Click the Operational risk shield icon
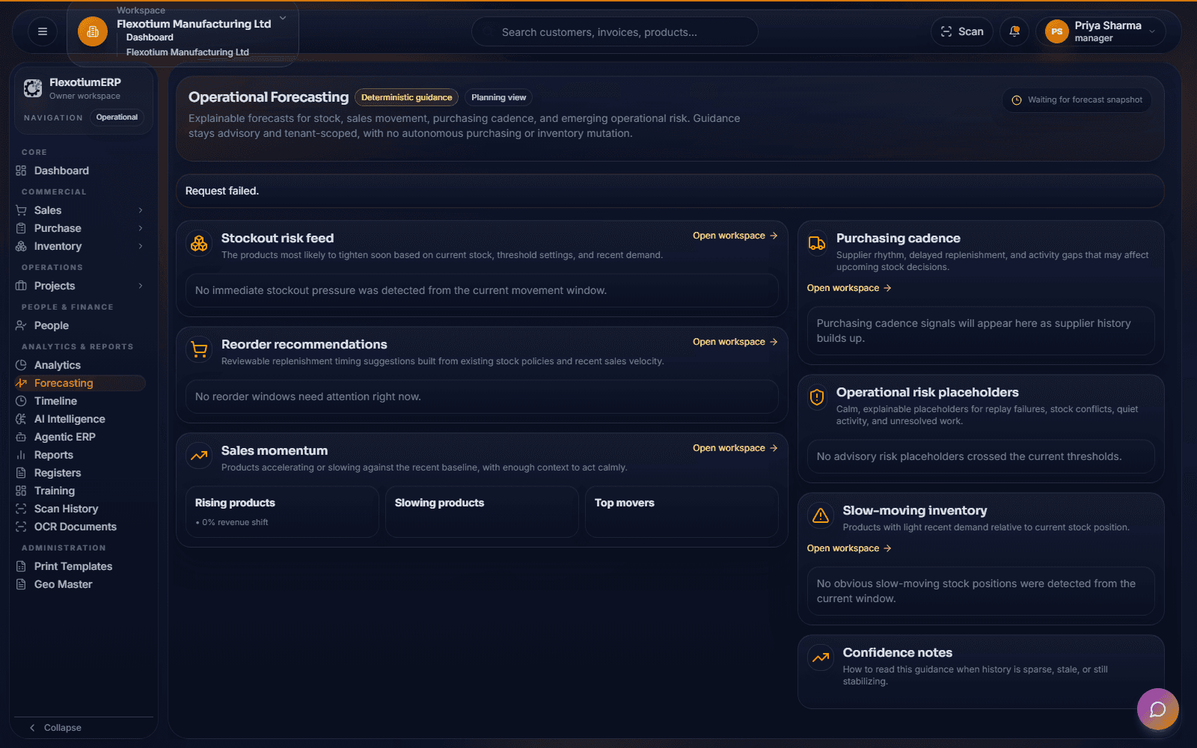 coord(817,397)
